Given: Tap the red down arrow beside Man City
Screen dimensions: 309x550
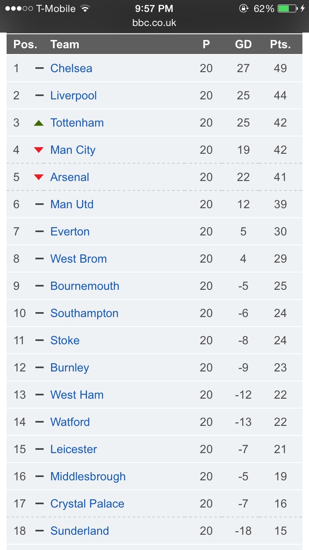Looking at the screenshot, I should click(39, 150).
